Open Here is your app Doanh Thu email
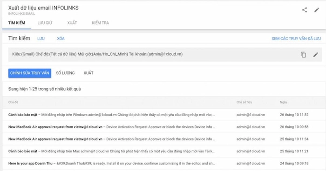Viewport: 326px width, 171px height. click(164, 164)
